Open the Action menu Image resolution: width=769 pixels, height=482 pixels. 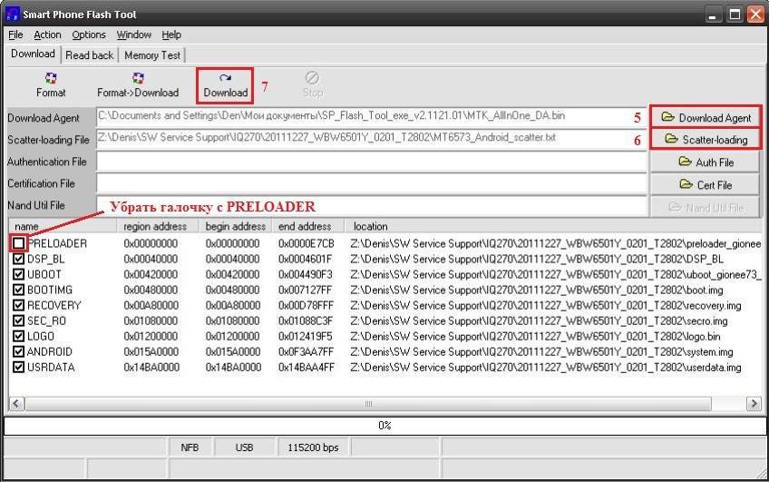coord(47,34)
